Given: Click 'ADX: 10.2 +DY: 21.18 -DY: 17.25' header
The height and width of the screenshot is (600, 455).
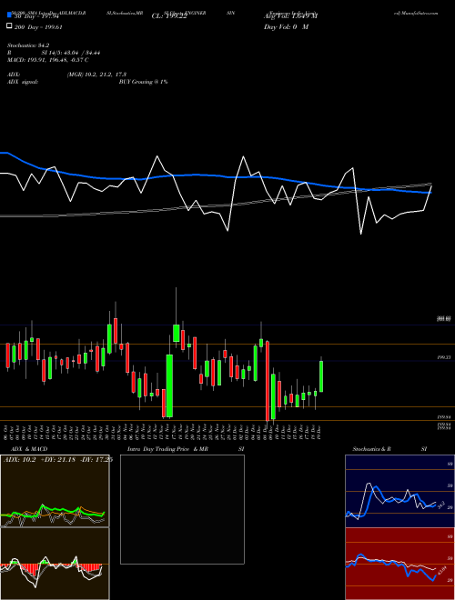Looking at the screenshot, I should click(58, 460).
